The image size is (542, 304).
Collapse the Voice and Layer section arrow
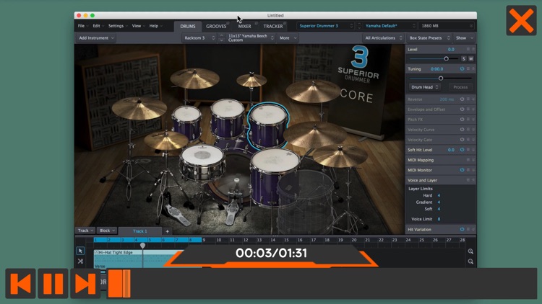(473, 180)
